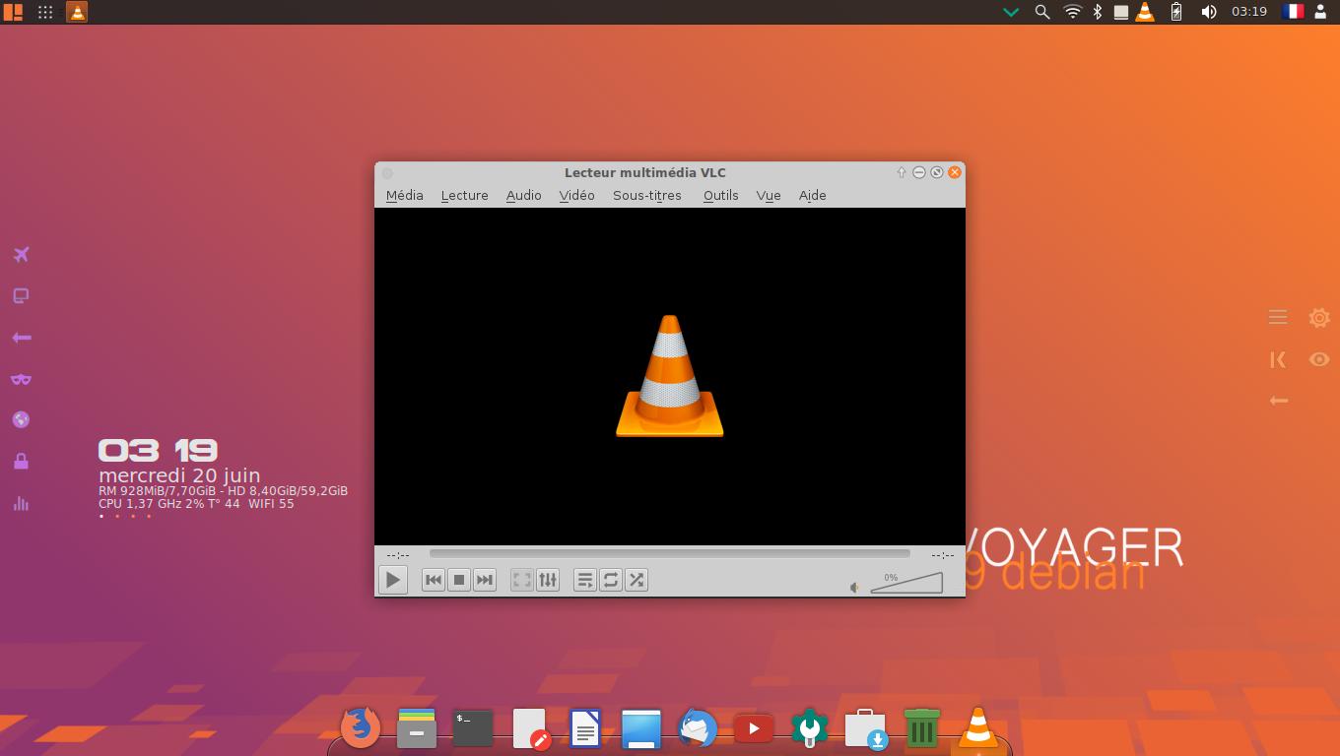
Task: Open the Wi-Fi network indicator
Action: pos(1073,12)
